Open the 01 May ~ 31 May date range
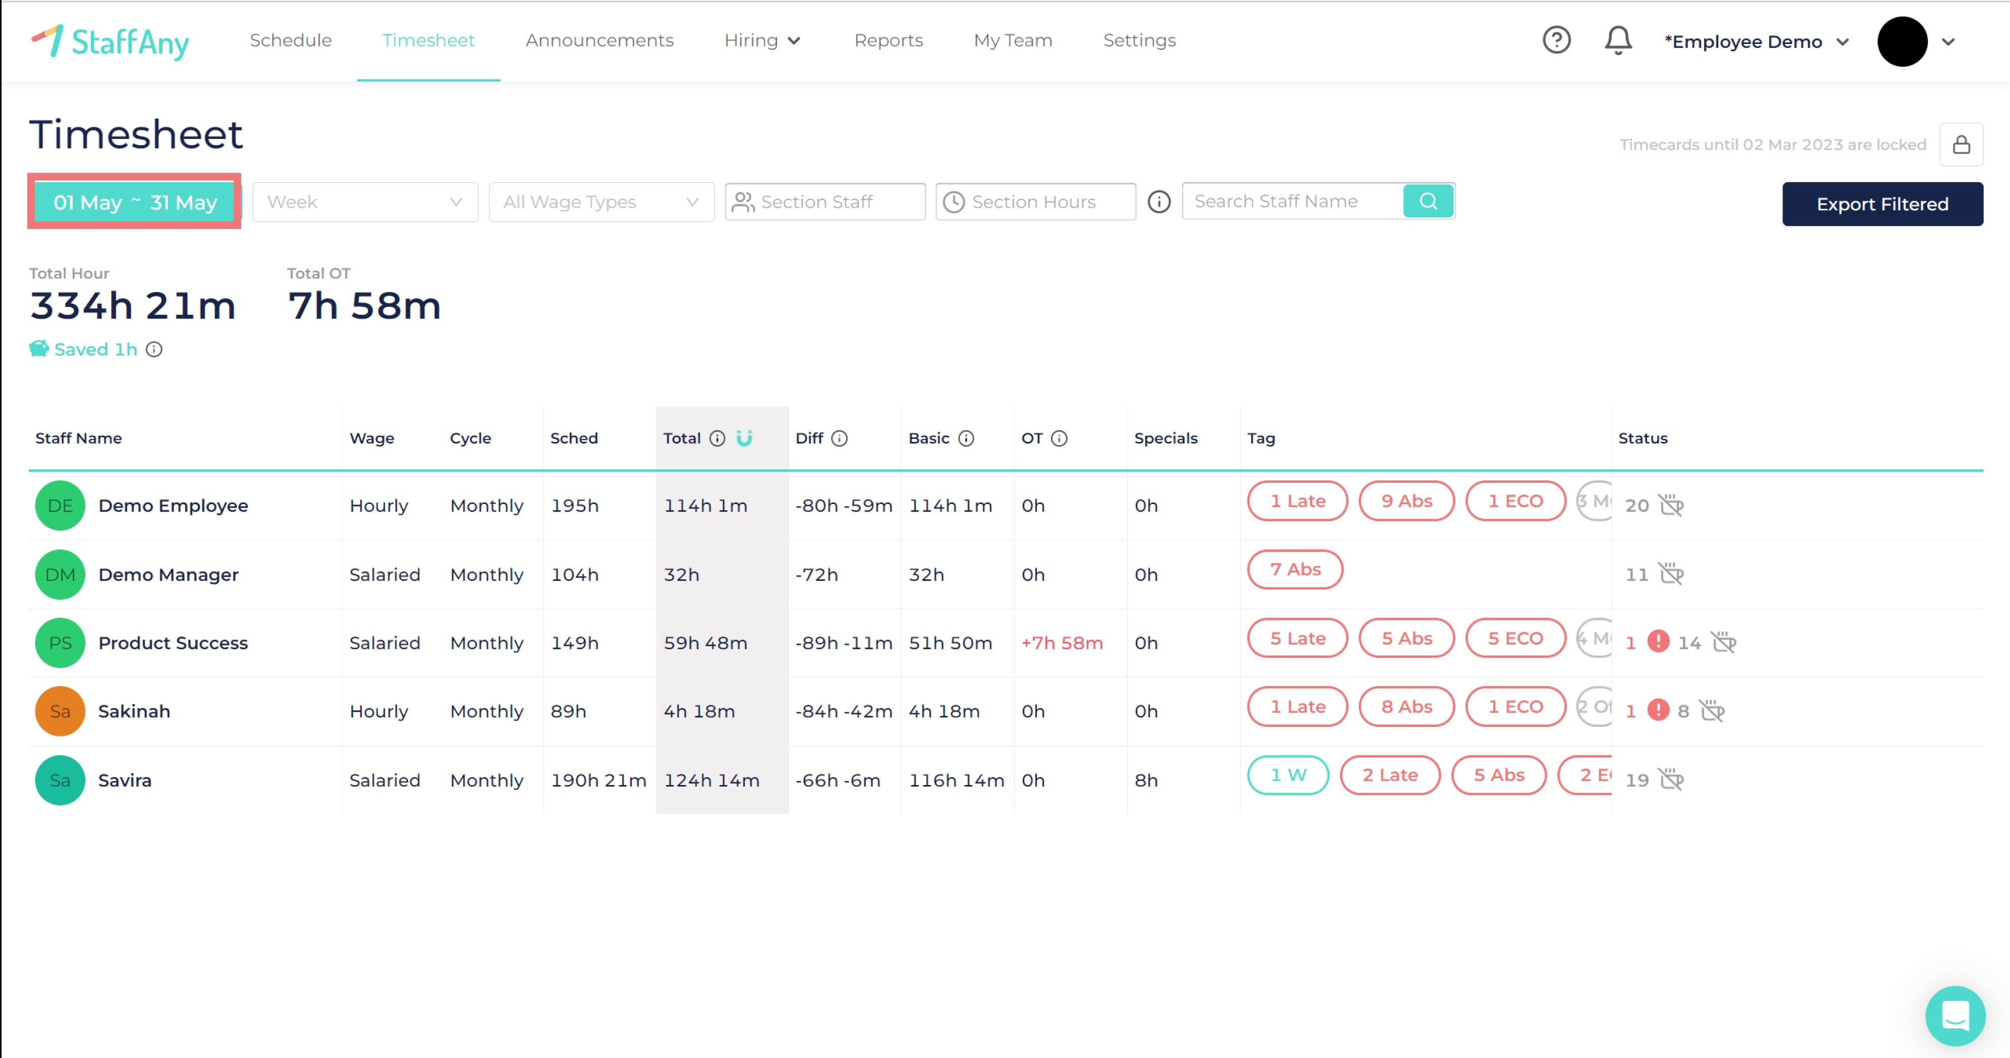The width and height of the screenshot is (2010, 1058). (135, 202)
